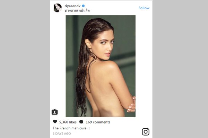
Task: View the 169 comments link
Action: point(98,122)
